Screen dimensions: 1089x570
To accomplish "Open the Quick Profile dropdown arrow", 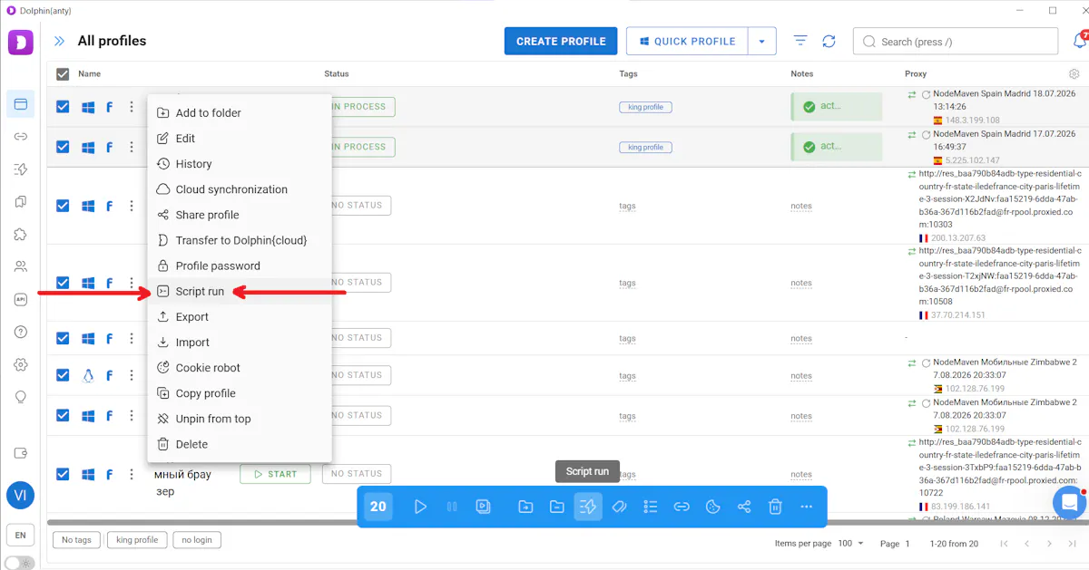I will click(x=762, y=41).
